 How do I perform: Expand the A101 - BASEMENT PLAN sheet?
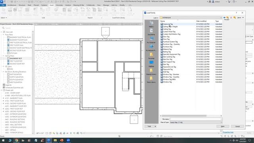point(4,98)
